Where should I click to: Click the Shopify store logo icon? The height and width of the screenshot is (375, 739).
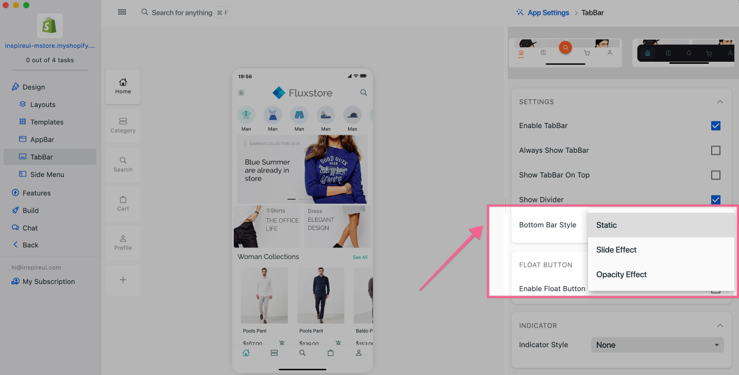[50, 26]
